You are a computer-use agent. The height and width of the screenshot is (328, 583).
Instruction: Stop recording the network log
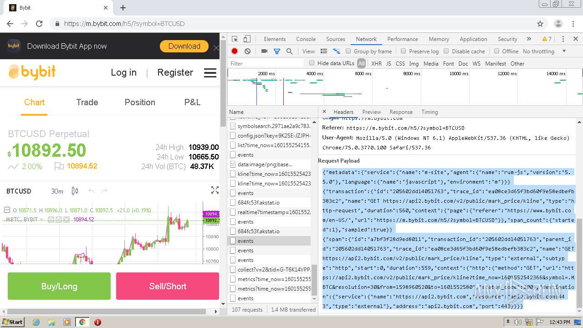(x=235, y=51)
